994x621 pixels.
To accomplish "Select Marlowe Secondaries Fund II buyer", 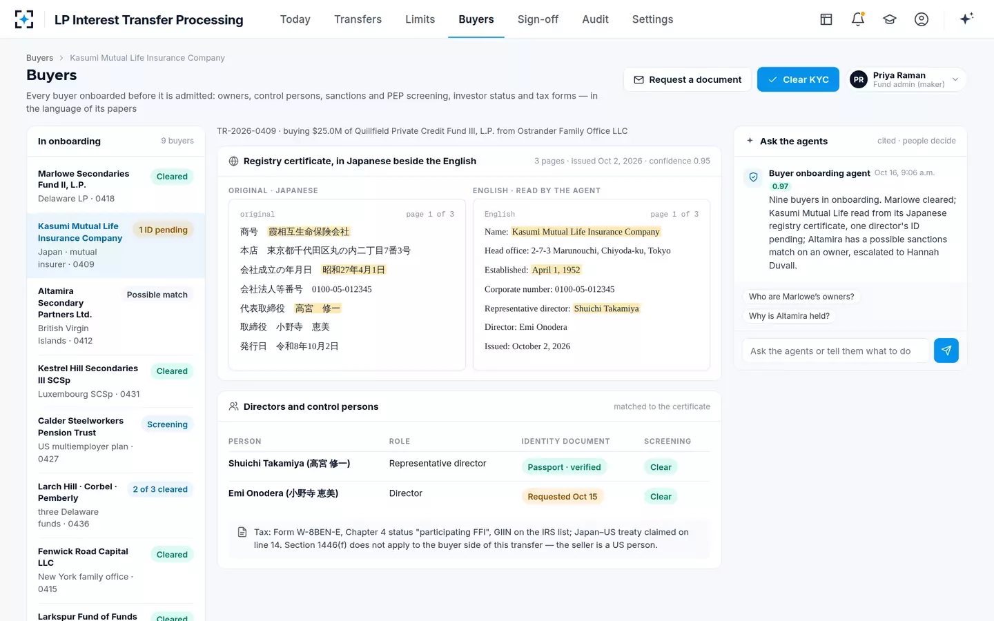I will 116,186.
